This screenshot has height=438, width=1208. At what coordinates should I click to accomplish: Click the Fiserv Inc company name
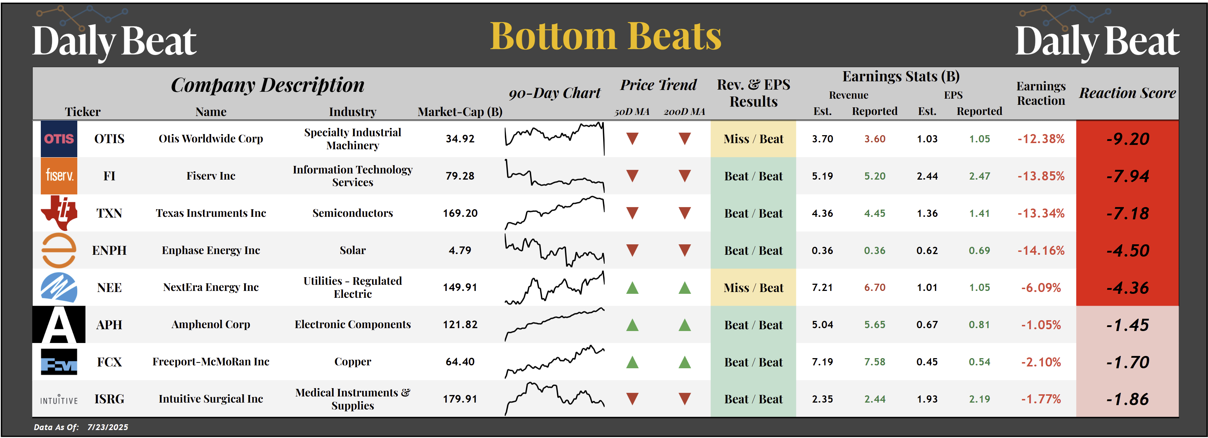[x=211, y=176]
